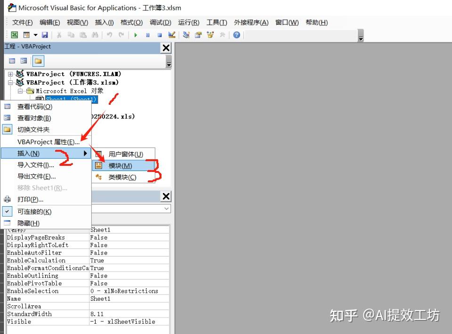
Task: Choose 导出文件(E)... in context menu
Action: (46, 176)
